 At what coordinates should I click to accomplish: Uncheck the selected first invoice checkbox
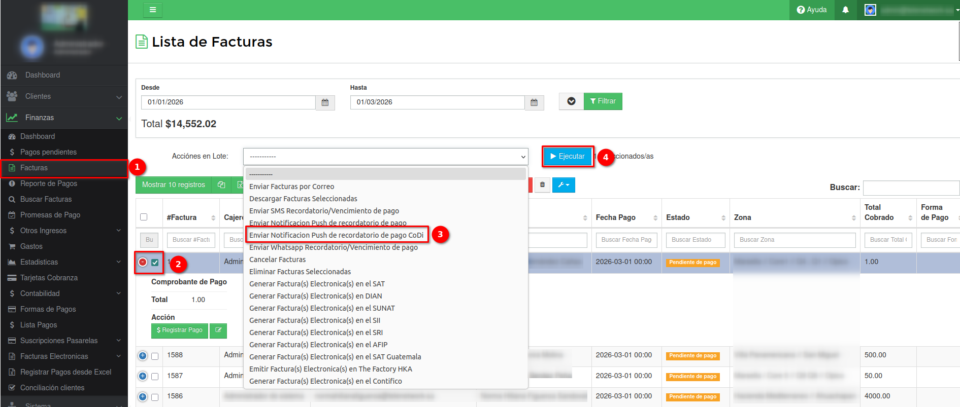155,263
